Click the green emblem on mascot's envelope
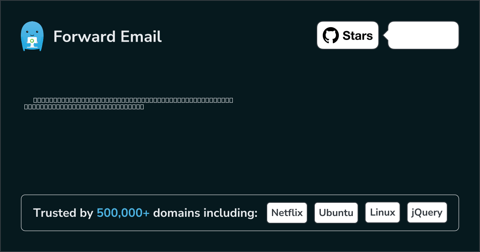 [x=32, y=40]
